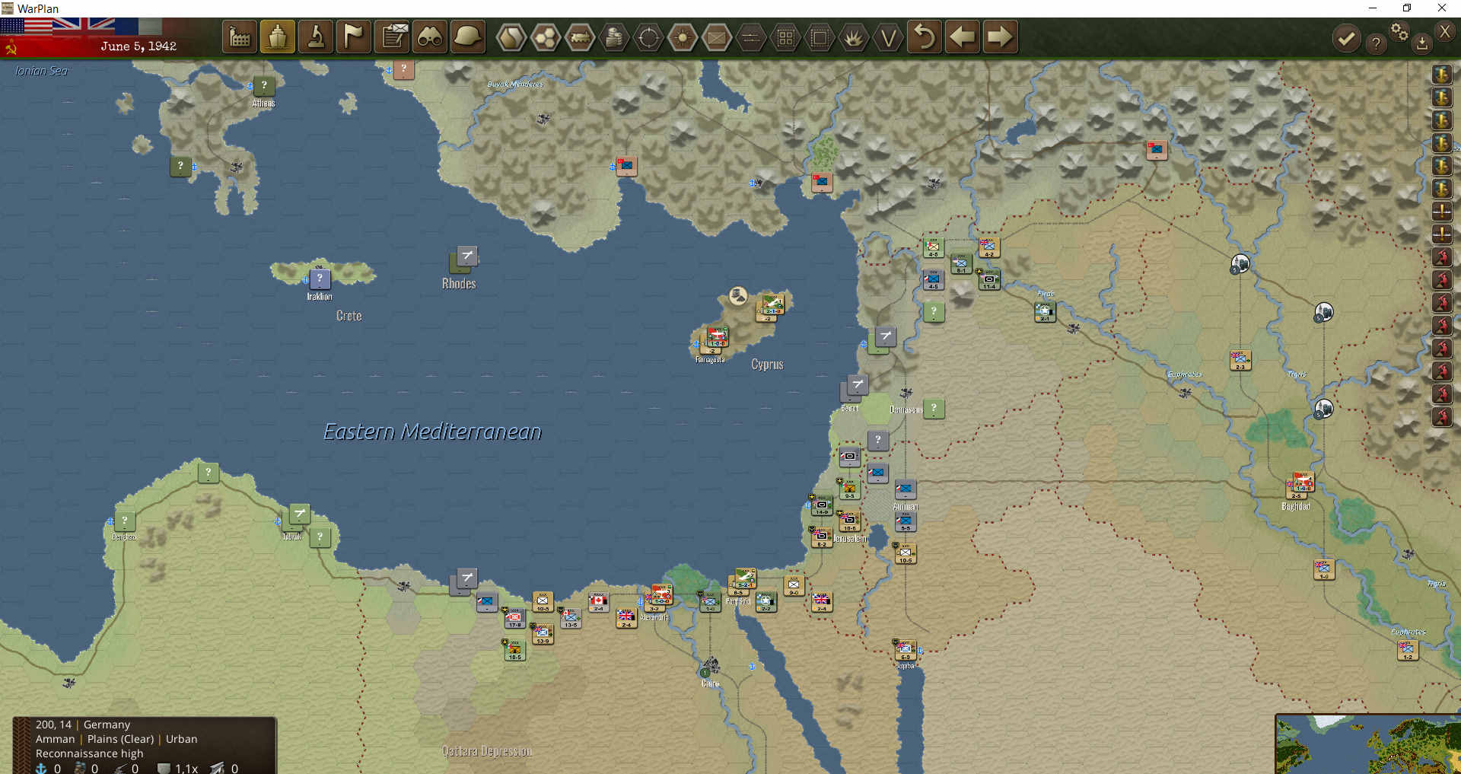Select the unit at Aqaba
The width and height of the screenshot is (1461, 774).
[x=905, y=649]
